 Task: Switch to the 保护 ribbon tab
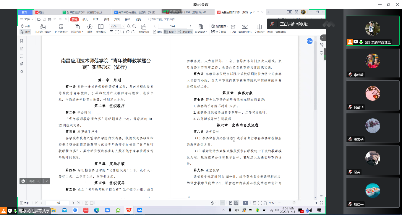(x=127, y=19)
